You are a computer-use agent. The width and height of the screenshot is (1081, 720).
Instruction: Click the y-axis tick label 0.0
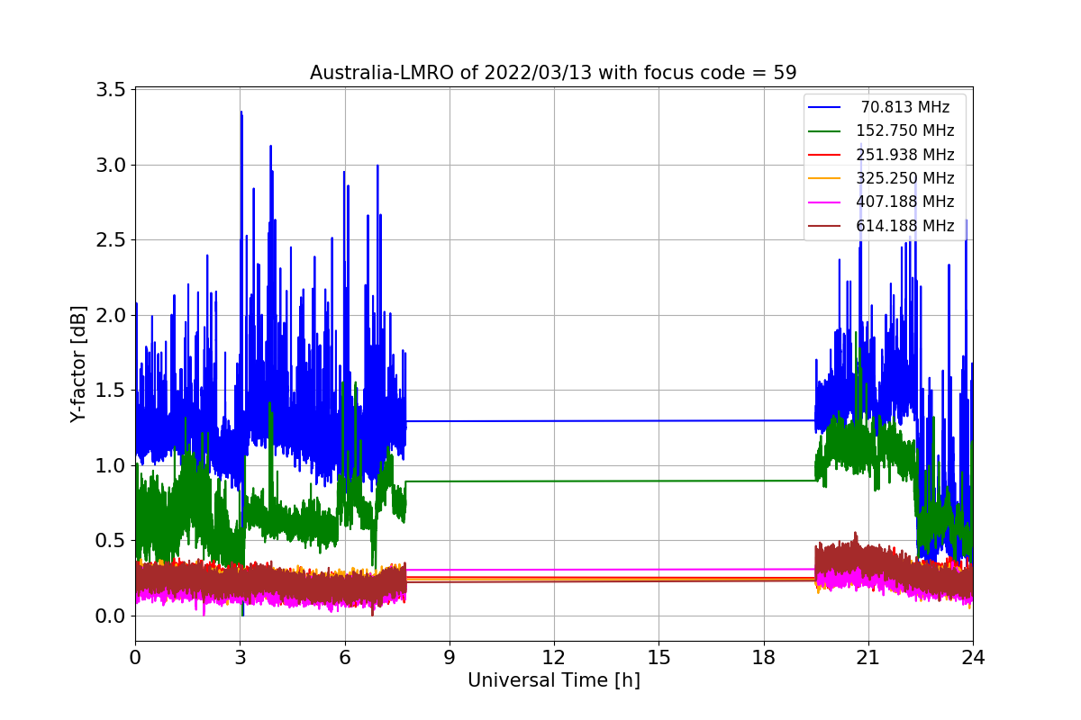point(111,616)
